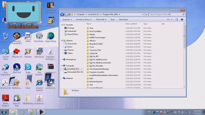Click the Internet Explorer desktop shortcut

39,85
